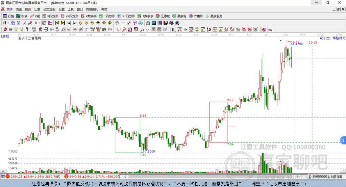Click the three parallel diagonal lines tool
Screen dimensions: 346x187
[165, 30]
